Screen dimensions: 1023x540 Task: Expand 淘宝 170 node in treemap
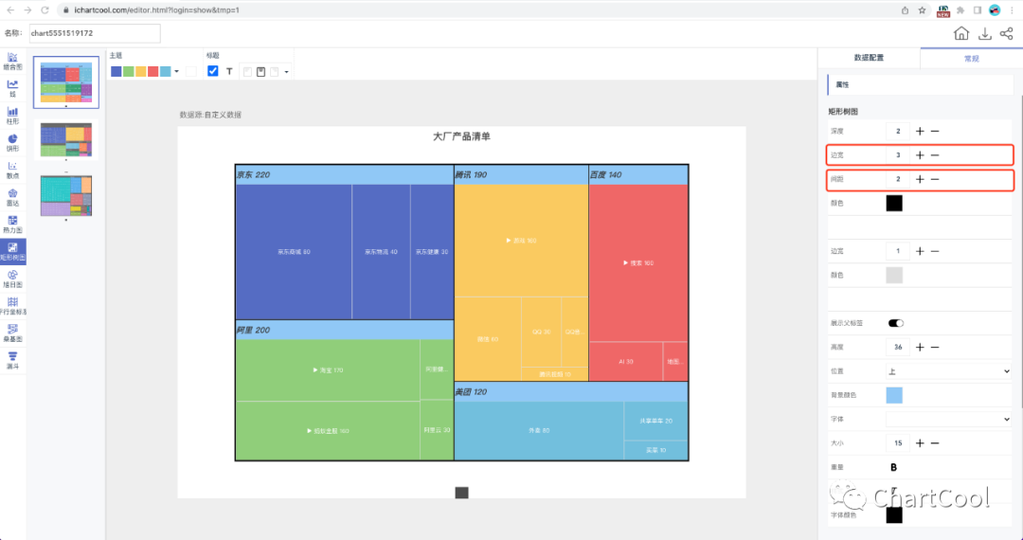coord(328,369)
